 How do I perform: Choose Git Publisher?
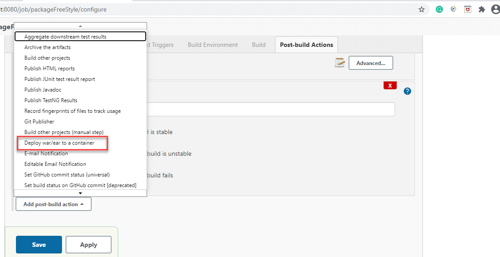(80, 122)
